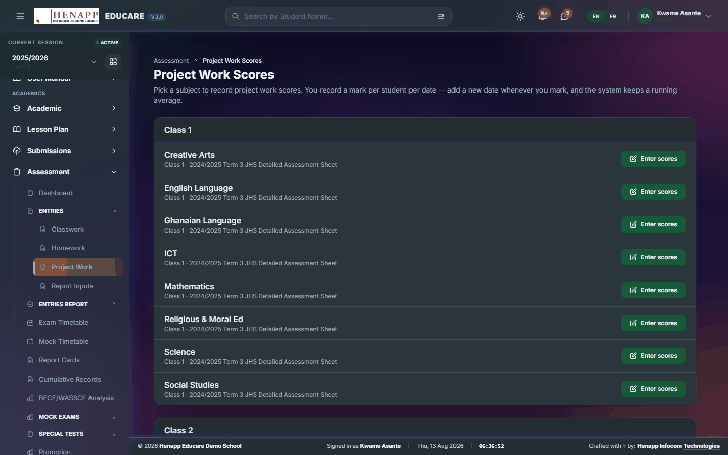
Task: Collapse ENTRIES submenu chevron
Action: (114, 211)
